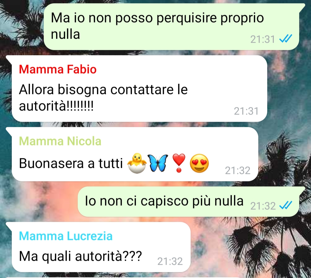Tap the 21:31 timestamp on Mamma Fabio's message
Viewport: 311px width, 278px height.
pos(246,111)
